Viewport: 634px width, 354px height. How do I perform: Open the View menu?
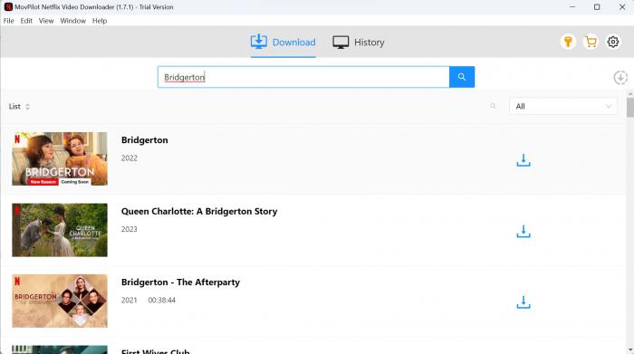(x=46, y=21)
